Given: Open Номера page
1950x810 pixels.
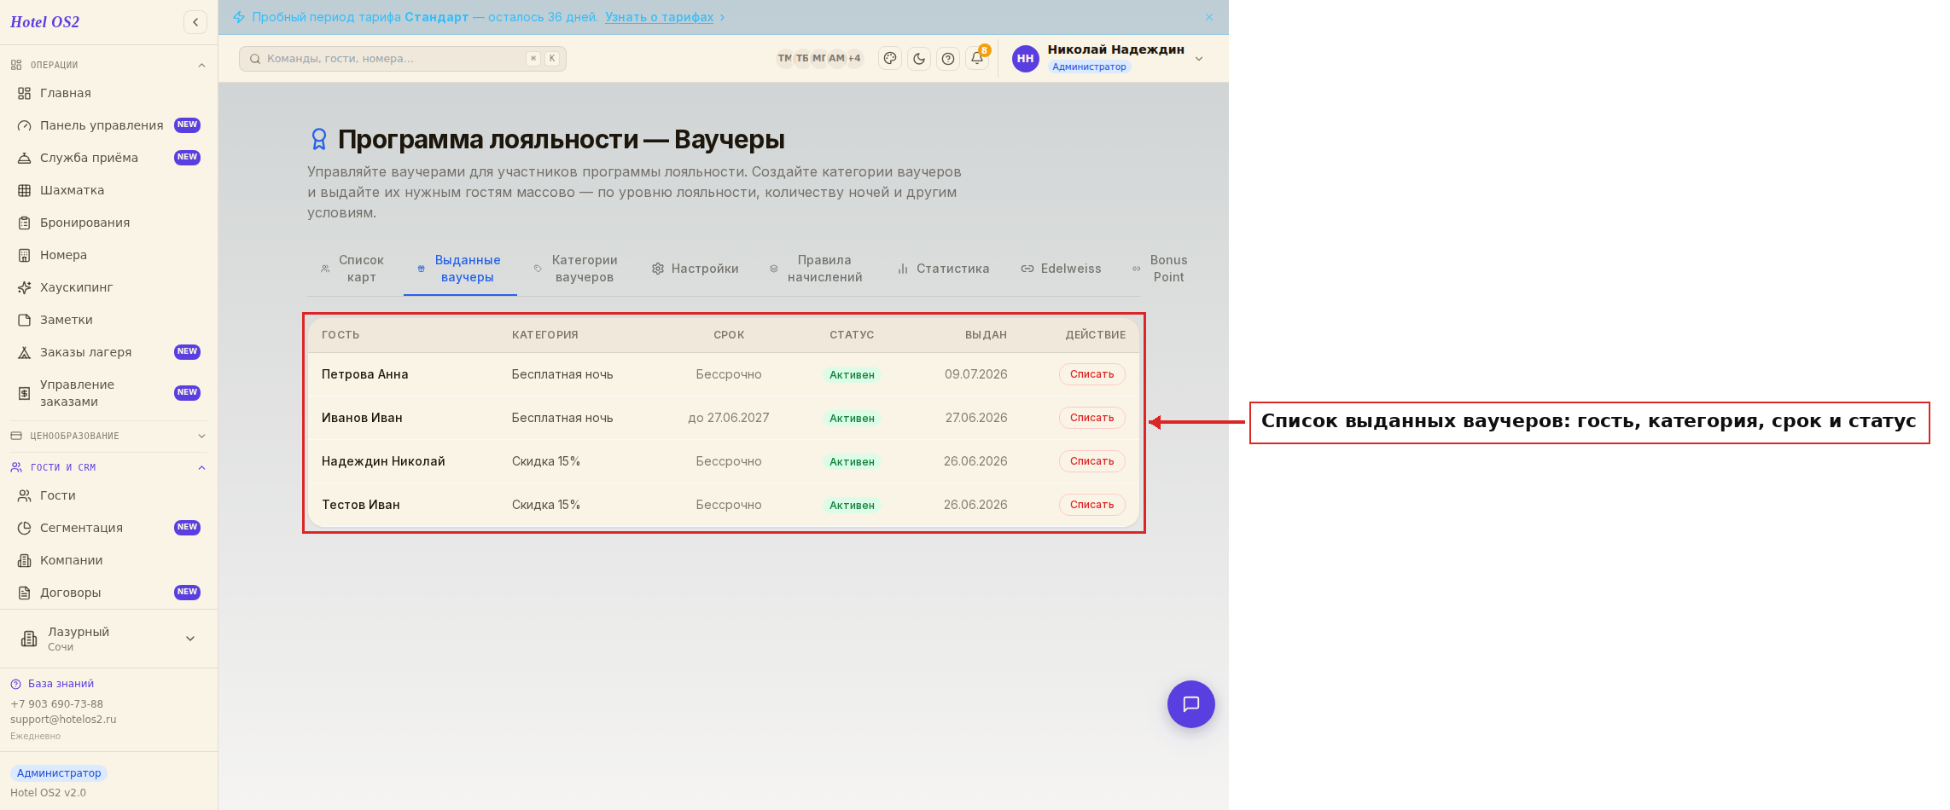Looking at the screenshot, I should (108, 255).
